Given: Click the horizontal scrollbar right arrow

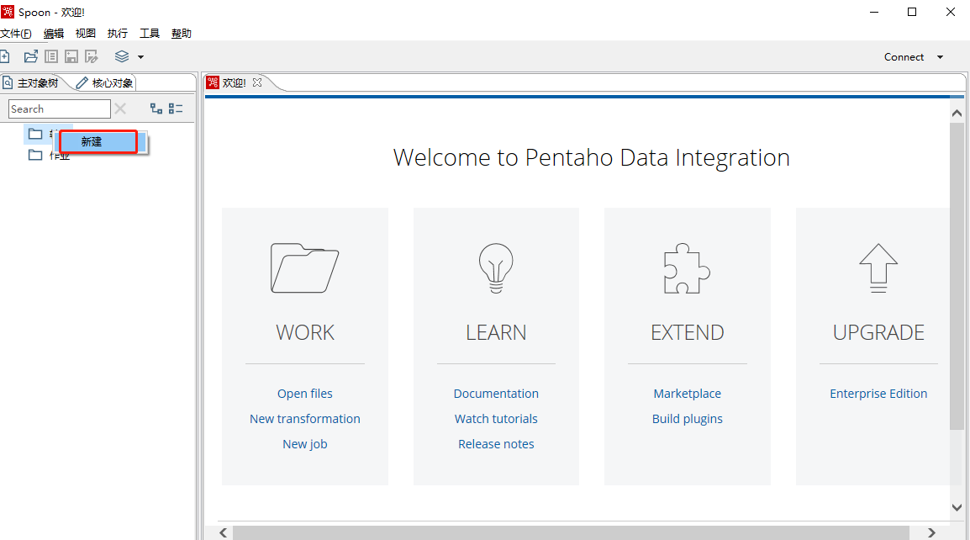Looking at the screenshot, I should [931, 532].
